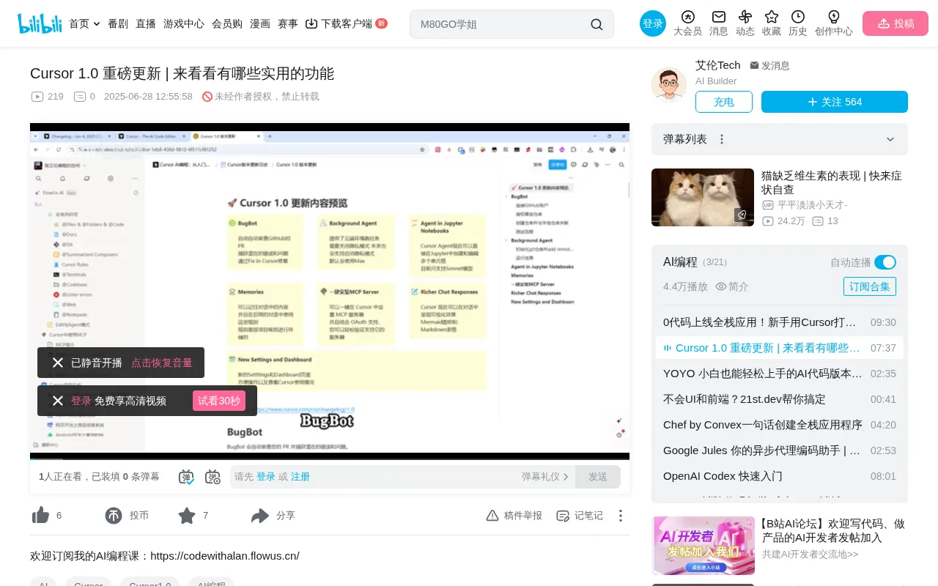The height and width of the screenshot is (586, 938).
Task: Click the M80GO学姐 search input field
Action: [502, 24]
